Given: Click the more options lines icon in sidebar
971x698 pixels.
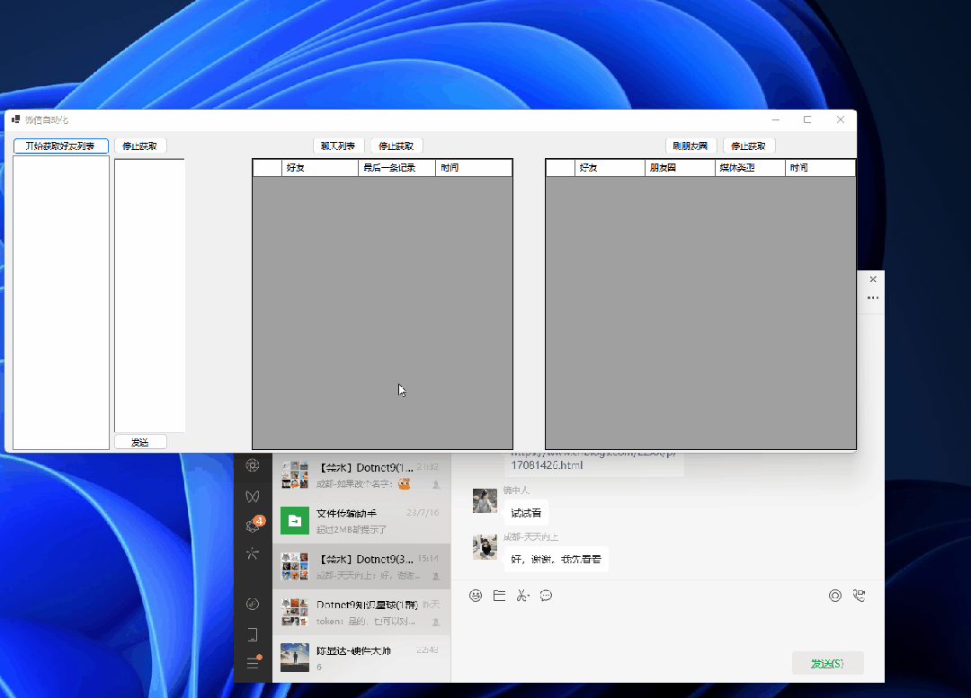Looking at the screenshot, I should coord(253,663).
